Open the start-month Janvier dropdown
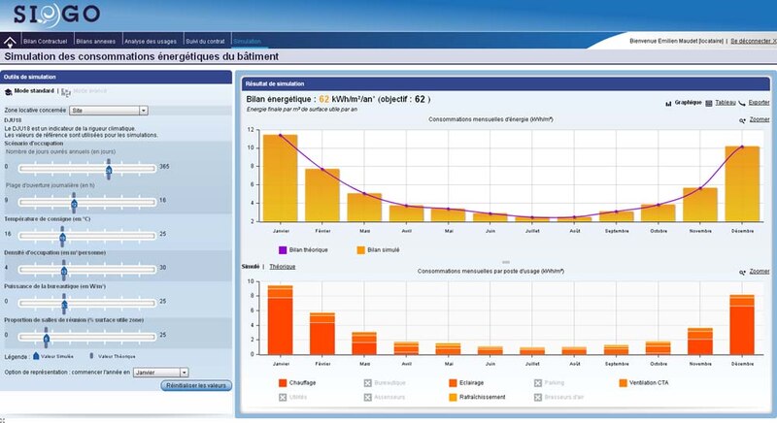Image resolution: width=777 pixels, height=423 pixels. 161,373
